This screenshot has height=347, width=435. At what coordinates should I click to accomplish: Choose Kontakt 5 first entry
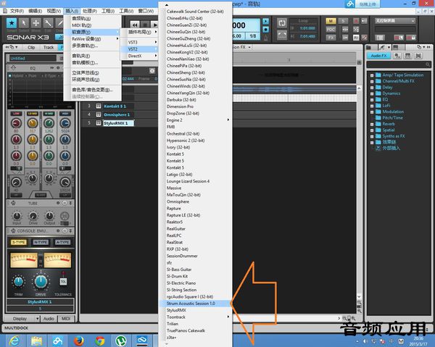tap(195, 154)
